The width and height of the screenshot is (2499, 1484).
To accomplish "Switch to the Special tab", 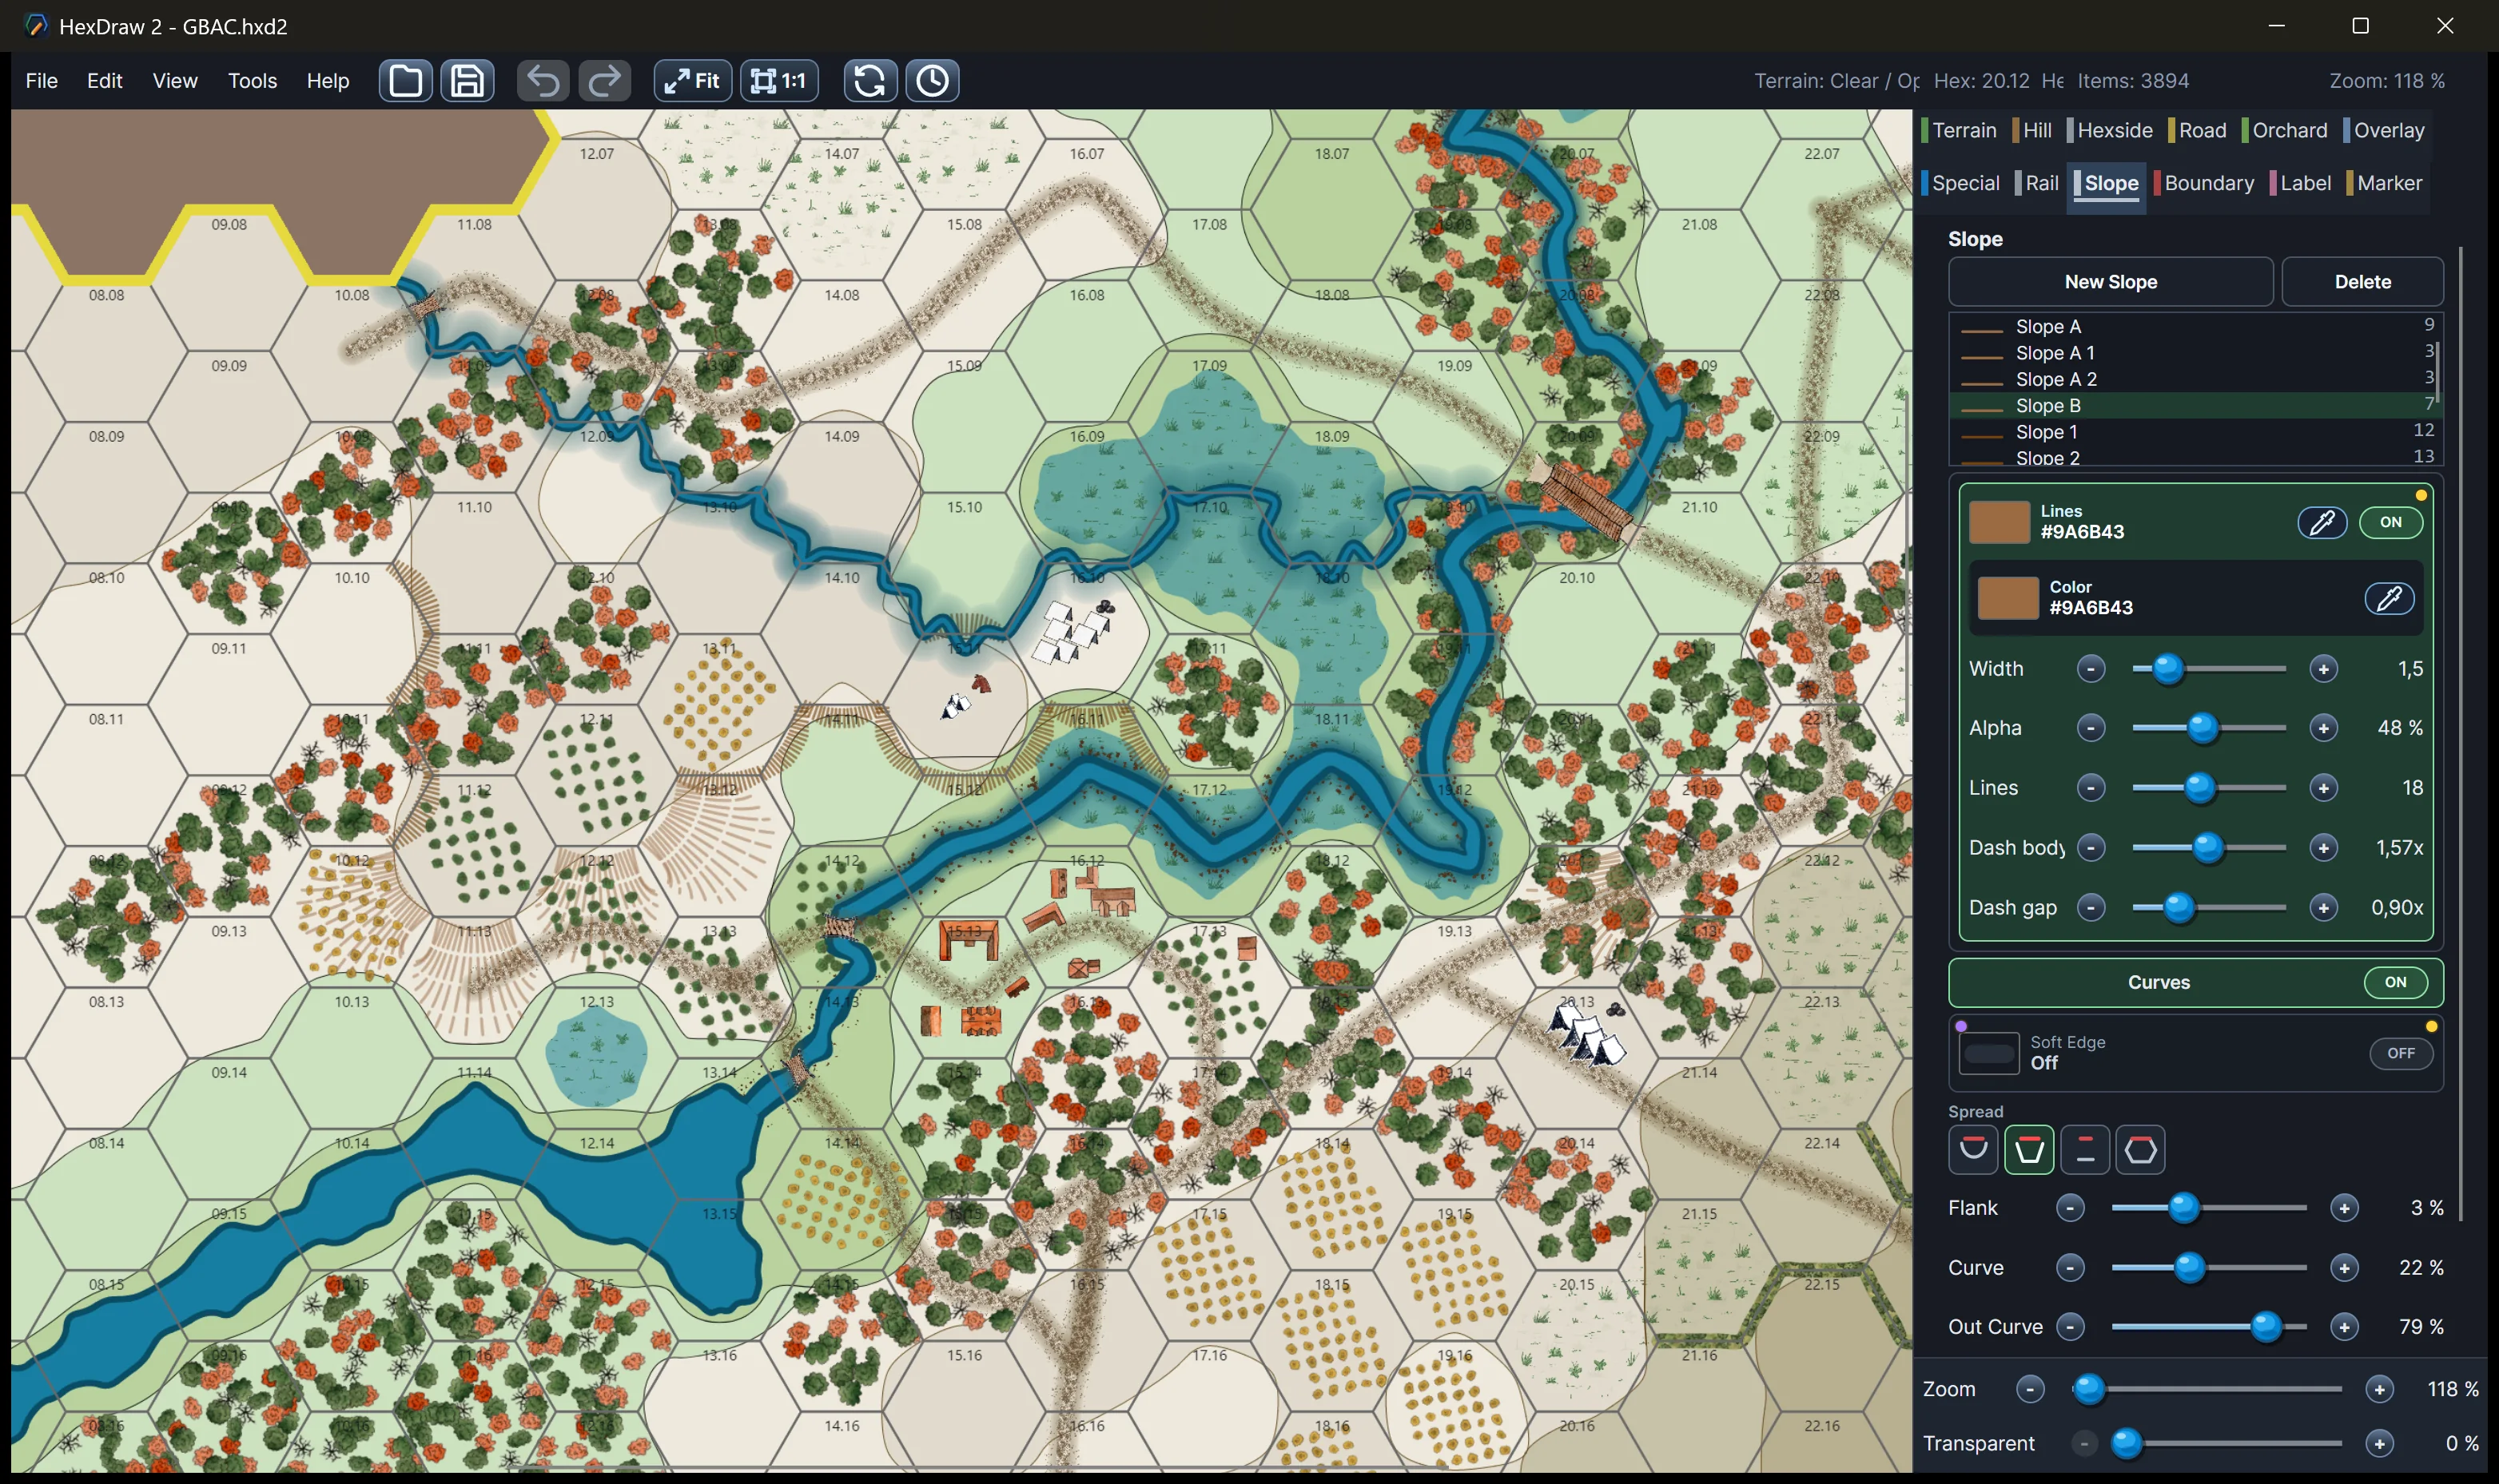I will [1963, 183].
